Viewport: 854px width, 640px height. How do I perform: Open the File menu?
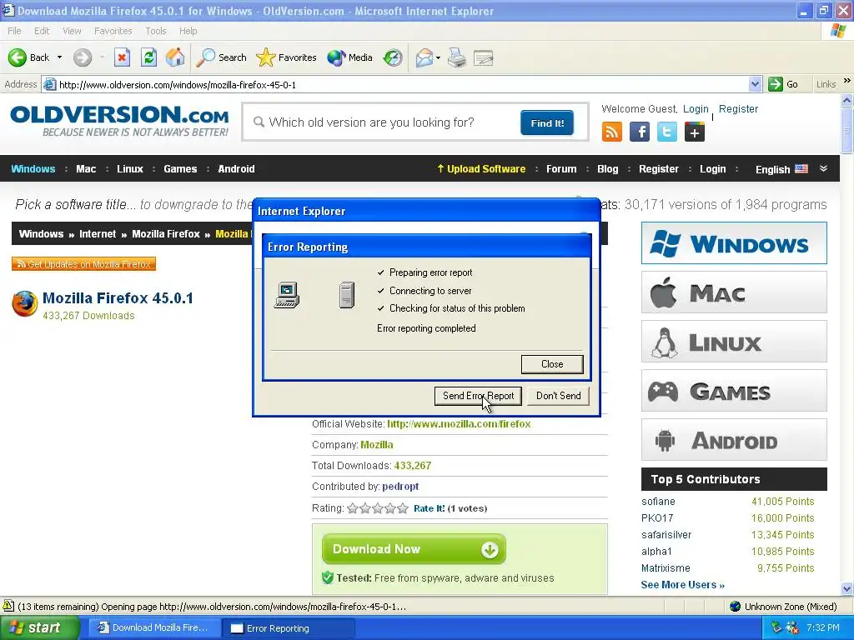14,31
